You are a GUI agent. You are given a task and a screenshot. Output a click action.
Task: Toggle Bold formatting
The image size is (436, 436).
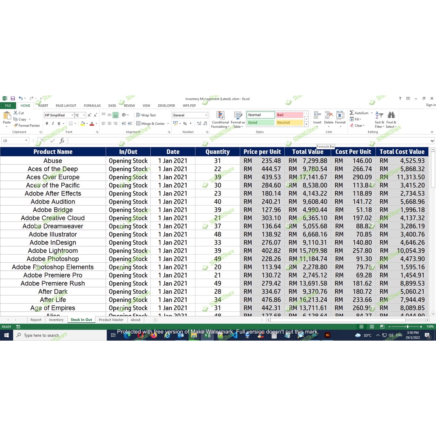click(47, 123)
